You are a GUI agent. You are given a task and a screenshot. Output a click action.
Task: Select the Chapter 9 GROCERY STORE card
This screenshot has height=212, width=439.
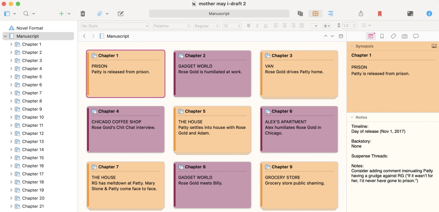point(299,185)
